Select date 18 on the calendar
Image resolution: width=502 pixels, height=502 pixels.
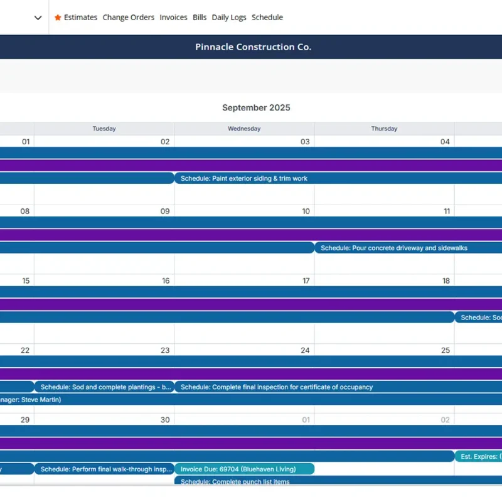(x=446, y=280)
